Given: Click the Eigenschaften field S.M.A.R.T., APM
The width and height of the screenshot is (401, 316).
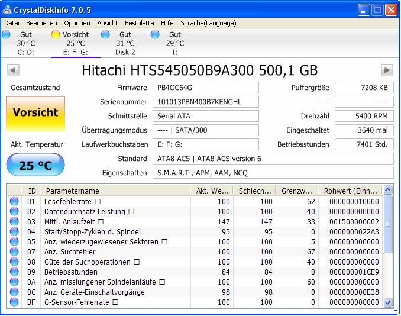Looking at the screenshot, I should coord(273,173).
